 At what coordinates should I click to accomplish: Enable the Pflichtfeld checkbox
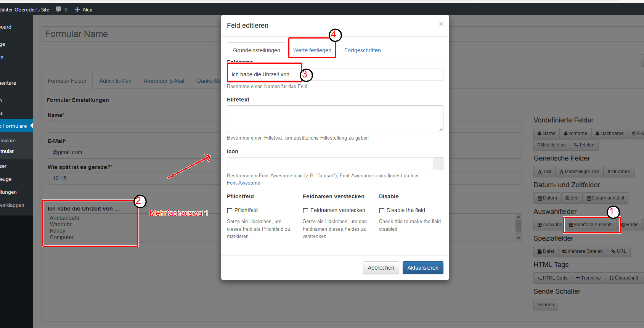pos(230,211)
